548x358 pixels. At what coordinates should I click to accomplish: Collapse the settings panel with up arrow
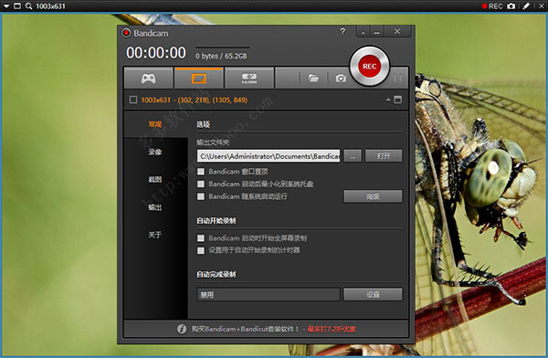point(388,100)
